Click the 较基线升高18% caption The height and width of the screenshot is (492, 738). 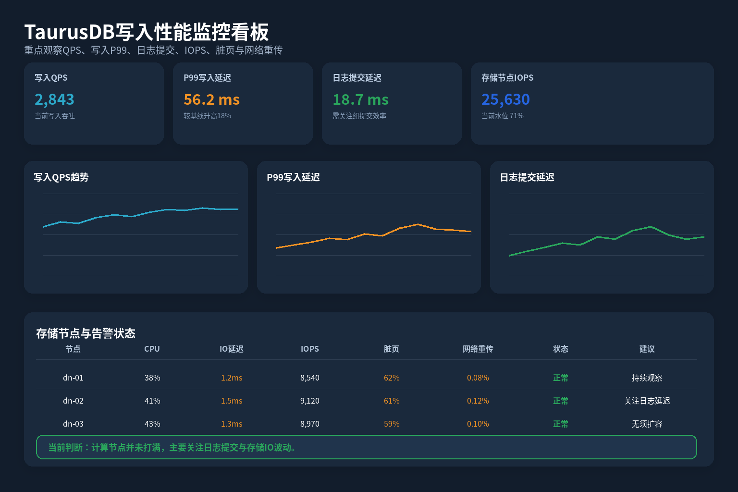tap(207, 116)
